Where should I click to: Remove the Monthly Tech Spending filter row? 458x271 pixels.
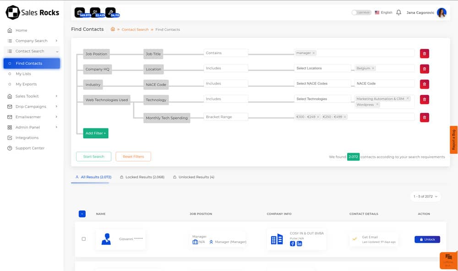point(424,117)
